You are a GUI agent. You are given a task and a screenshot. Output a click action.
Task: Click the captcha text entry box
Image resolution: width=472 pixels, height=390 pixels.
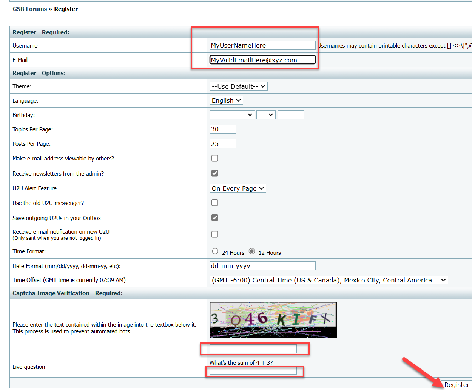253,349
